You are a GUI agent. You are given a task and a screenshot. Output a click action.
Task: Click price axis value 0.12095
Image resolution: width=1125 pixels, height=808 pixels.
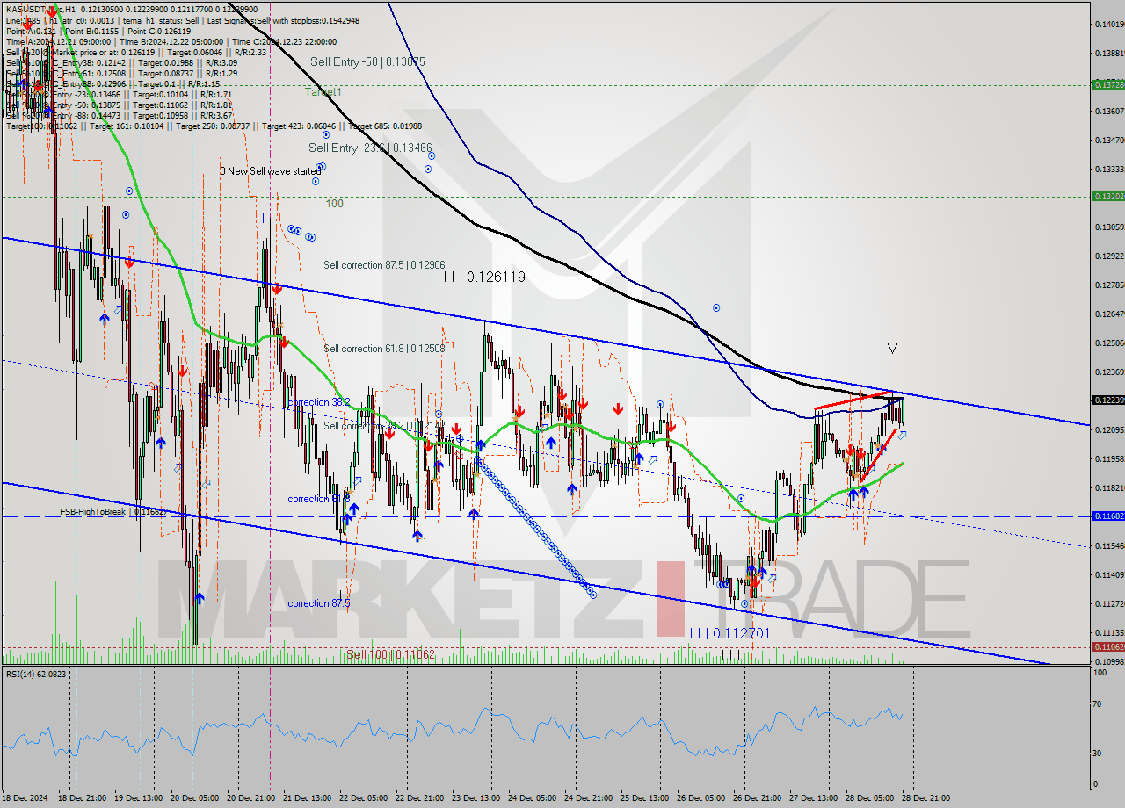pyautogui.click(x=1108, y=430)
